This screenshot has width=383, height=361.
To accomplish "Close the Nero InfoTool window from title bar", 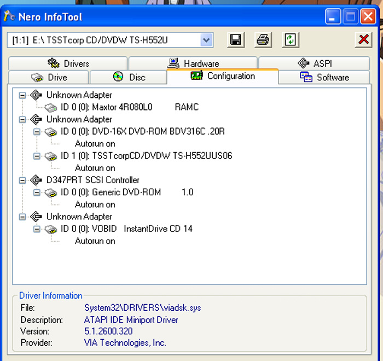I will pyautogui.click(x=368, y=16).
